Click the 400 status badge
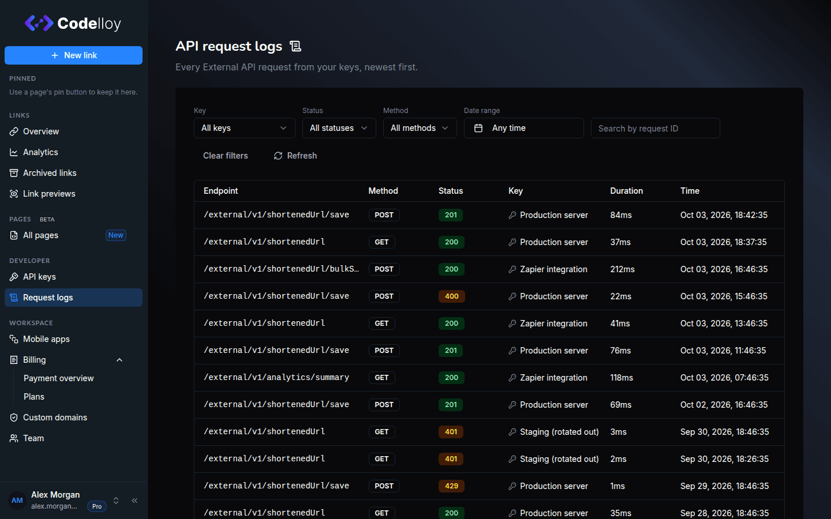This screenshot has width=831, height=519. [x=452, y=296]
